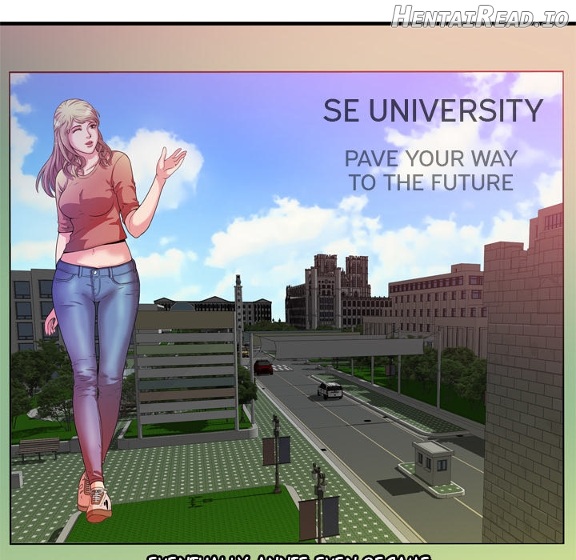
Task: Click the TO THE FUTURE text line
Action: coord(430,182)
